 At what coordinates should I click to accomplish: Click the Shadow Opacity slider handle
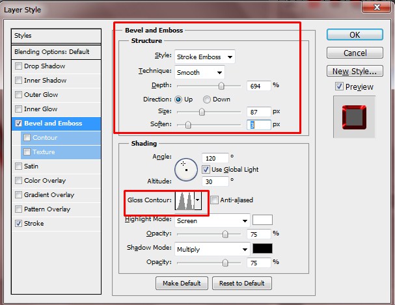coord(225,263)
